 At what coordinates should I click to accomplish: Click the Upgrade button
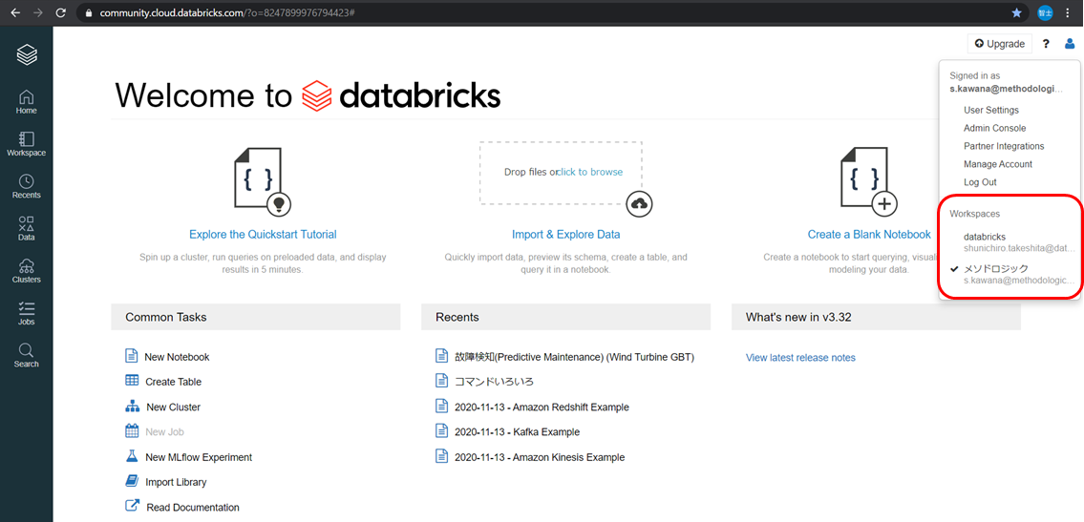click(x=1000, y=44)
